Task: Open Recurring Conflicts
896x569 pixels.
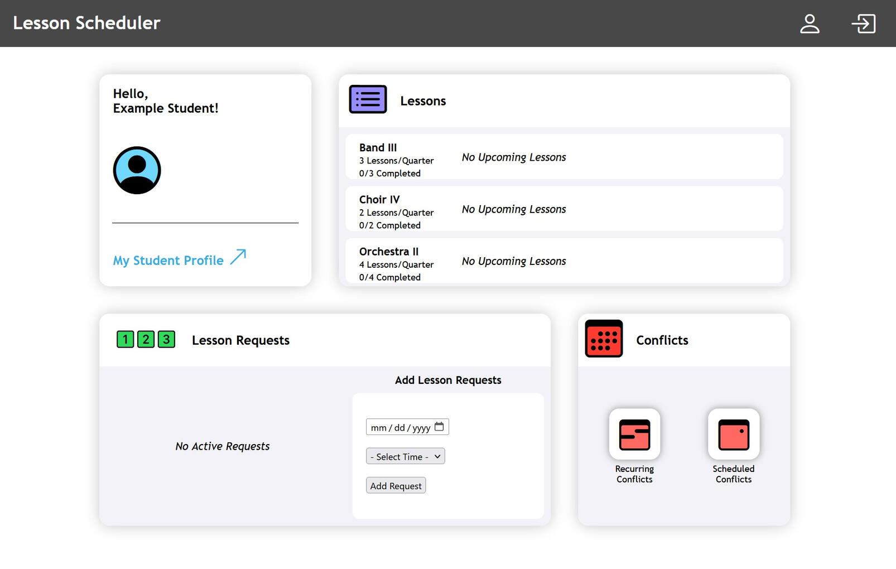Action: [x=634, y=435]
